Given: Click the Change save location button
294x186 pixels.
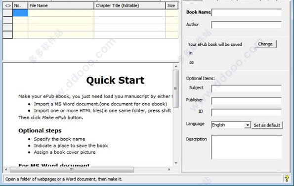Looking at the screenshot, I should click(x=265, y=44).
